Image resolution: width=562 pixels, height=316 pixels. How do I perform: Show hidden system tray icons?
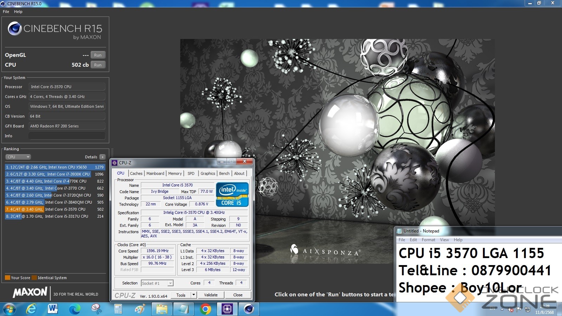[x=502, y=309]
